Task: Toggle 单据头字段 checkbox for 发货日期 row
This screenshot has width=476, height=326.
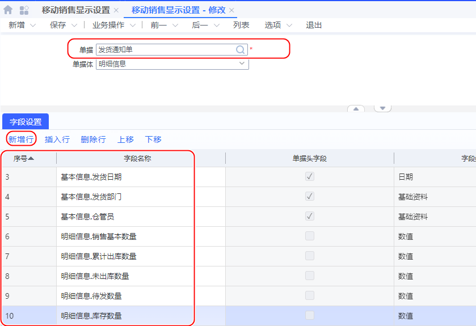Action: [x=310, y=177]
